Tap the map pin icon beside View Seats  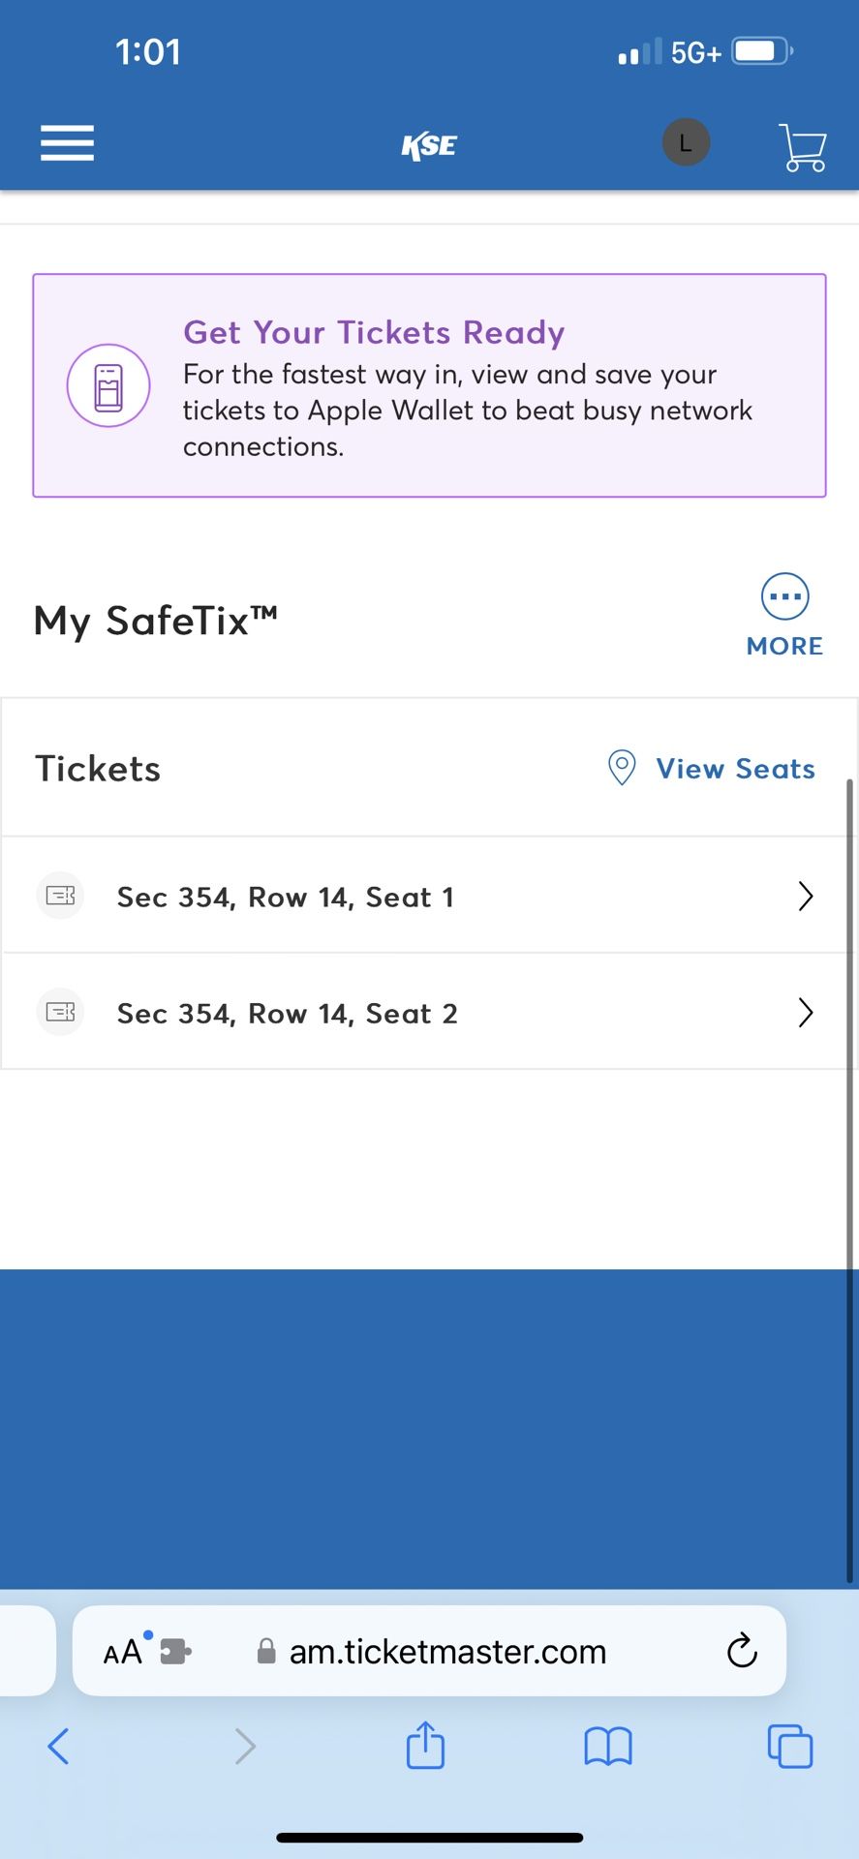click(x=621, y=768)
